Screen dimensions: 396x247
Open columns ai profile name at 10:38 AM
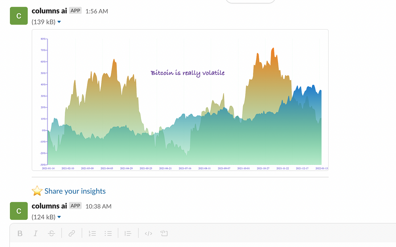point(49,206)
